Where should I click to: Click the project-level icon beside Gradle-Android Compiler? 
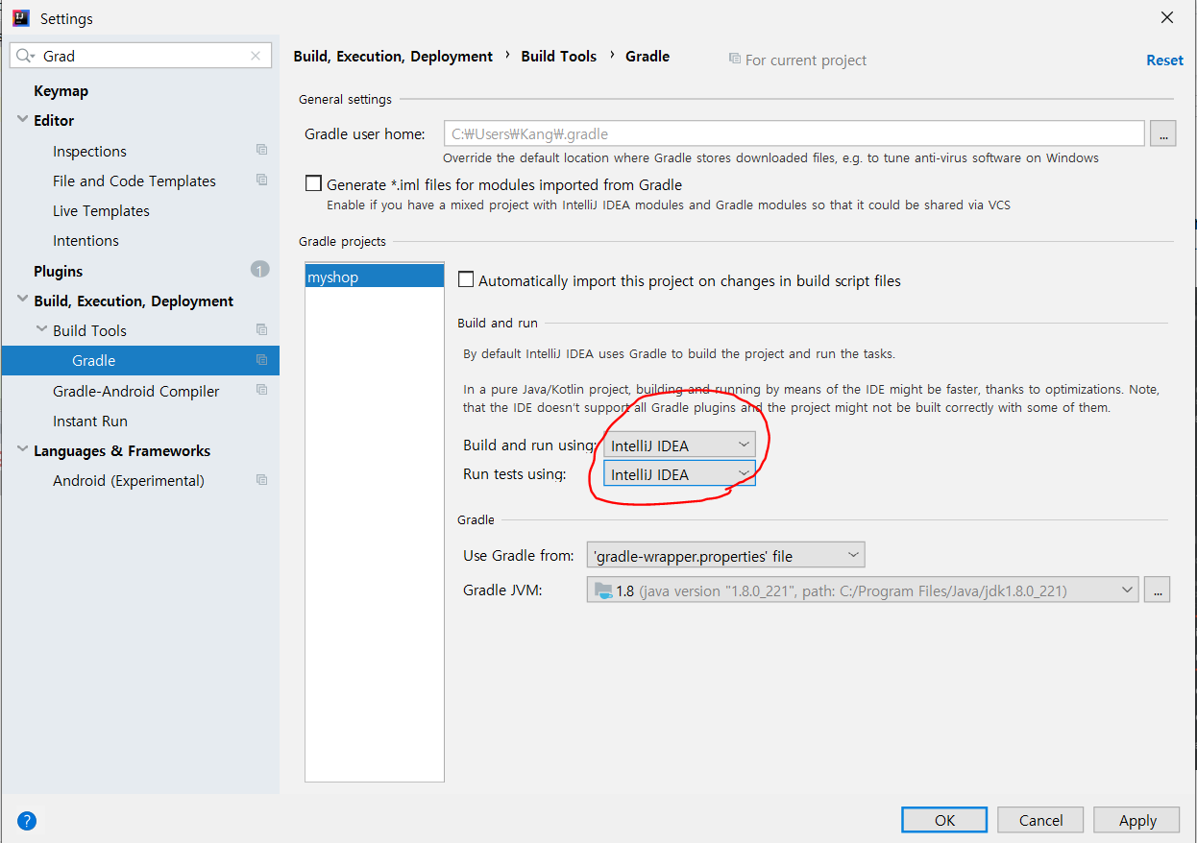261,390
